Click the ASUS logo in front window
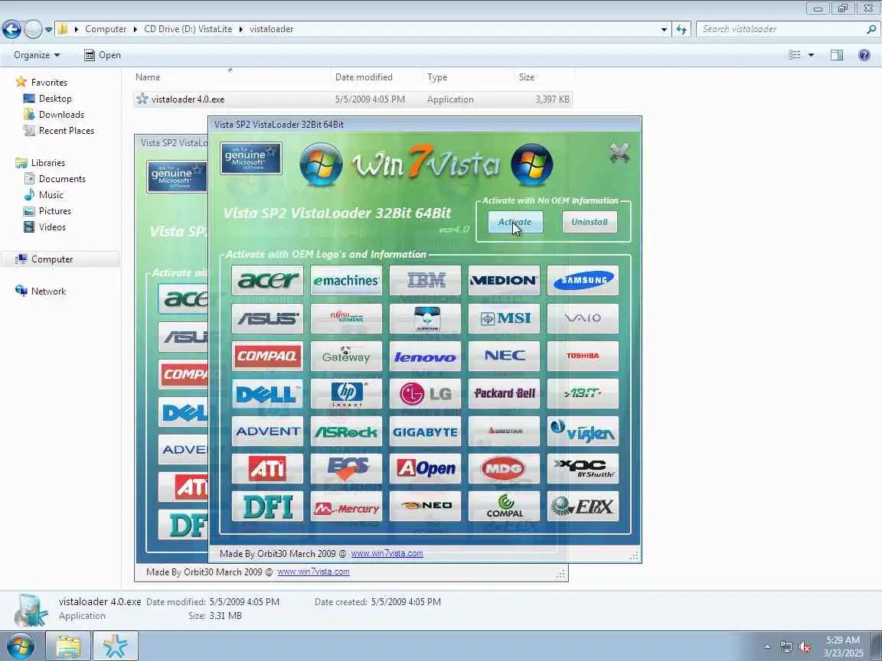Image resolution: width=882 pixels, height=661 pixels. coord(267,318)
